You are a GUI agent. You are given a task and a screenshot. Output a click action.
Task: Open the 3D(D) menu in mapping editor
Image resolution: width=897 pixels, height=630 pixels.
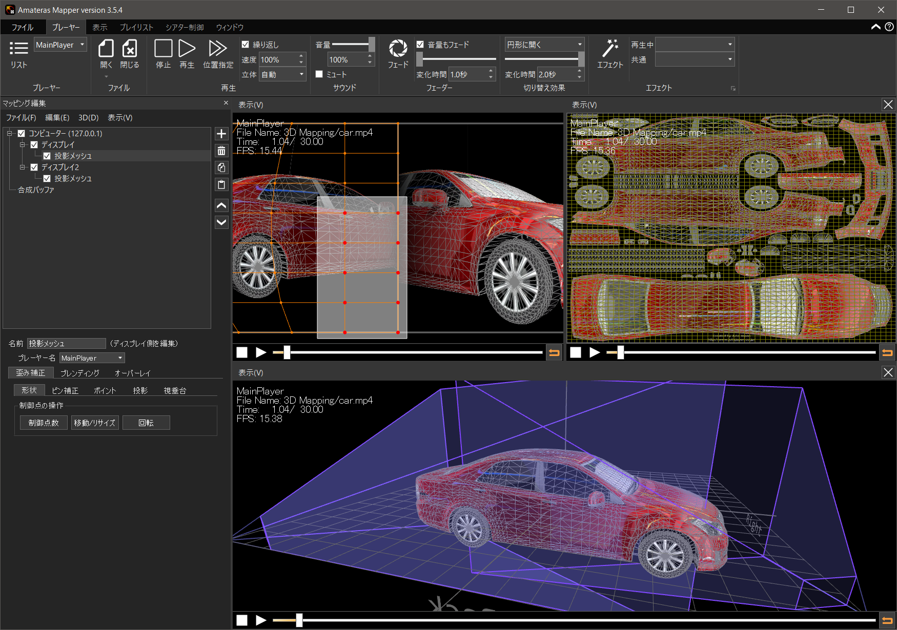coord(88,117)
